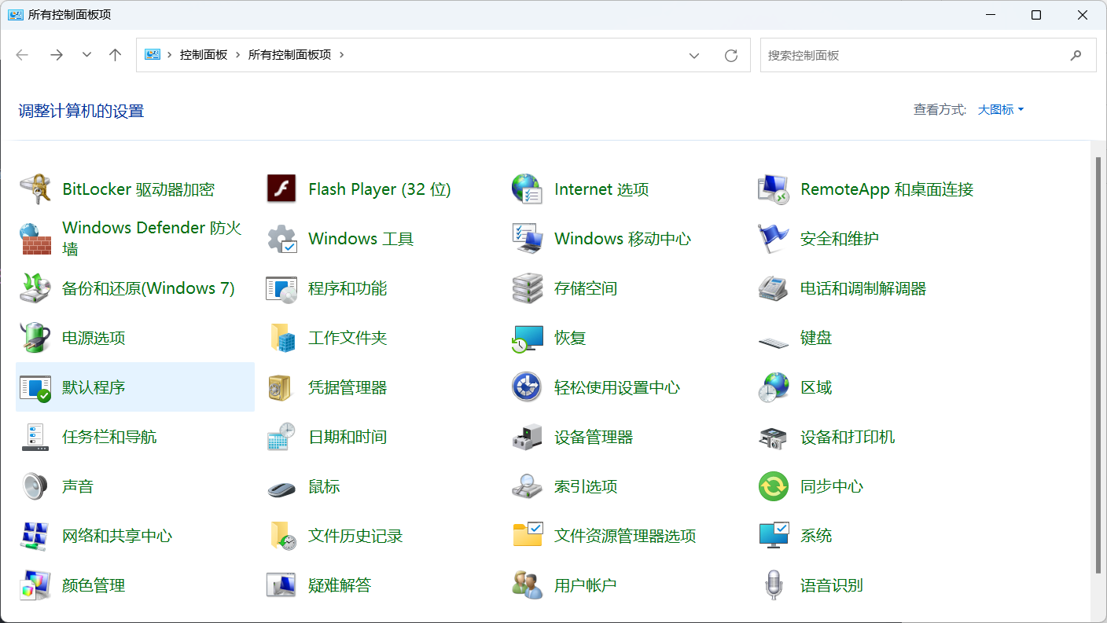Open the 存储空间 stacked drives icon
The image size is (1107, 623).
tap(527, 288)
